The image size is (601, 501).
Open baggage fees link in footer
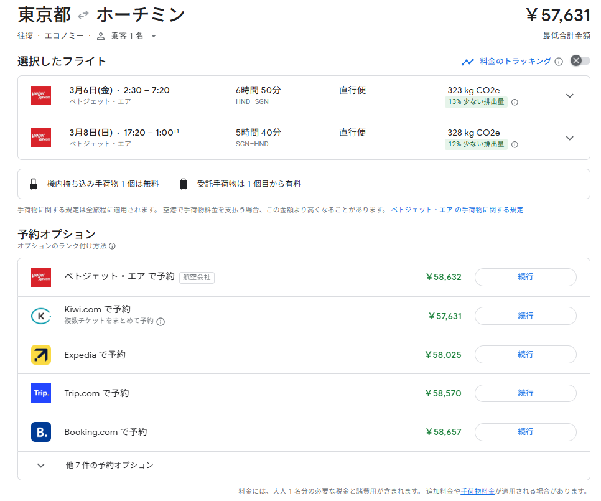click(x=478, y=491)
